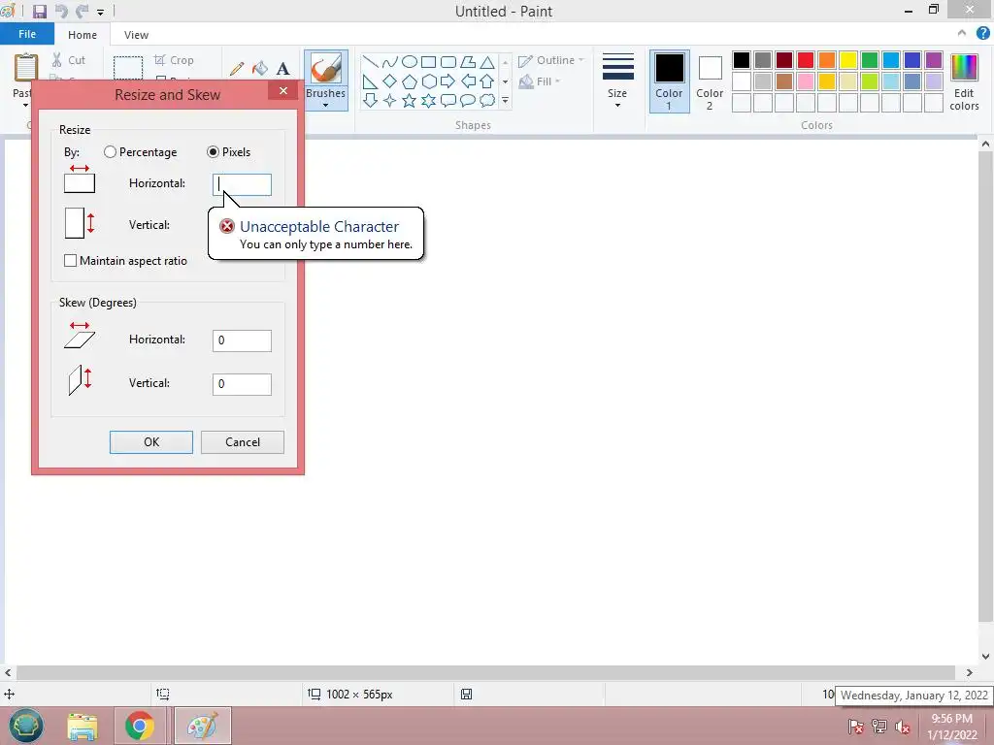Image resolution: width=994 pixels, height=745 pixels.
Task: Open Paint Help question mark icon
Action: [x=982, y=34]
